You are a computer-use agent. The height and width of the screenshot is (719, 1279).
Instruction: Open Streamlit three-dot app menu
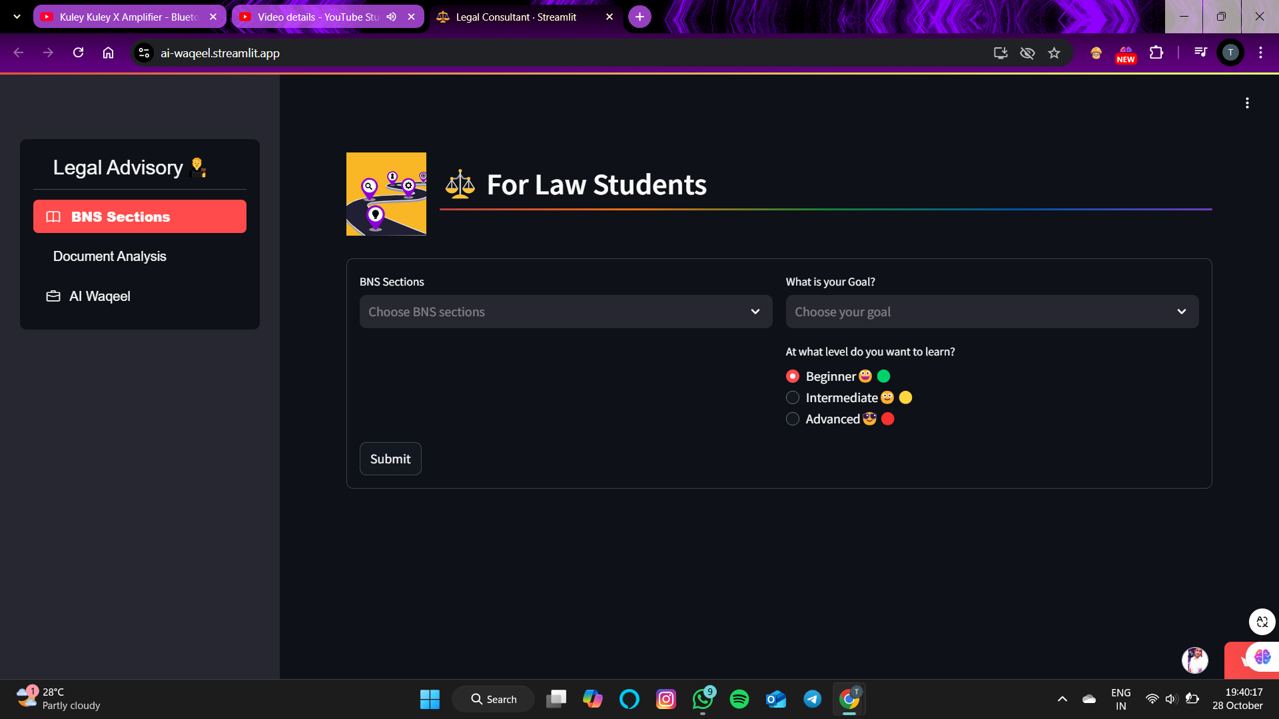point(1247,103)
